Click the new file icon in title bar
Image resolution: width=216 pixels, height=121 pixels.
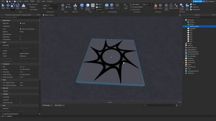click(x=7, y=1)
